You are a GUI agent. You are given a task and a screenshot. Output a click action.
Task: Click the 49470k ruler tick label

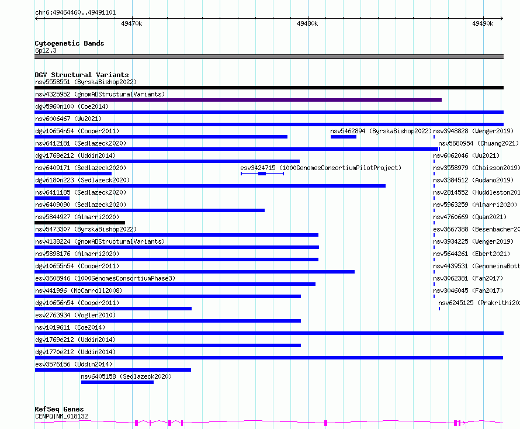[x=131, y=23]
